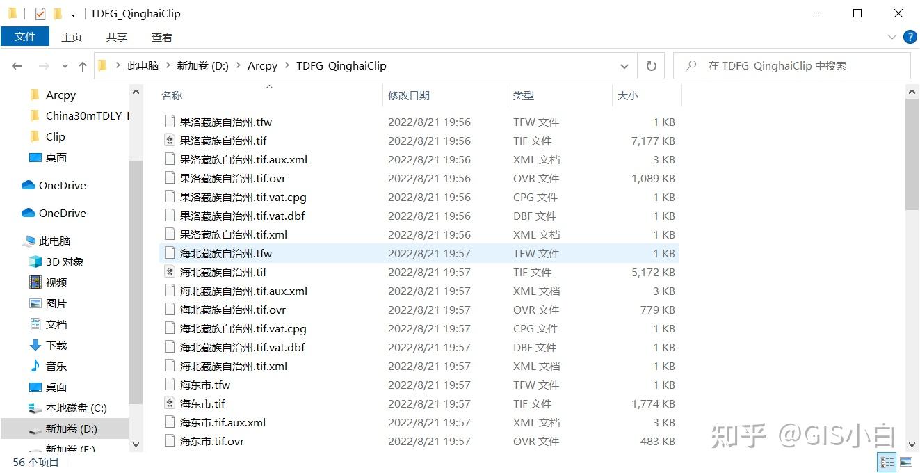Click the file icon of 果洛藏族自治州.tif.vat.cpg
920x473 pixels.
[169, 197]
